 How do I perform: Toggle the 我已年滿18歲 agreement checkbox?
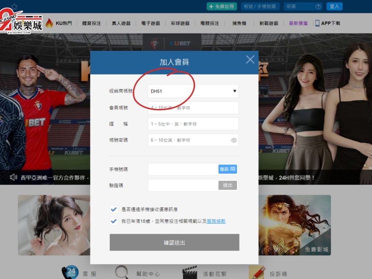(114, 221)
